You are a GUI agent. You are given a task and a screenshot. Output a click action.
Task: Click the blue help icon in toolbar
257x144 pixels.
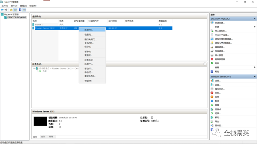pyautogui.click(x=20, y=10)
